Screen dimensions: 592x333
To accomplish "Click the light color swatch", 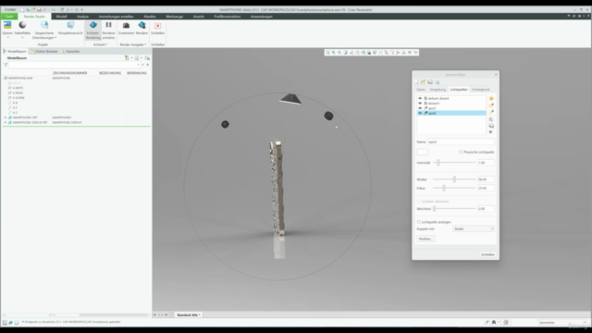I will tap(423, 152).
